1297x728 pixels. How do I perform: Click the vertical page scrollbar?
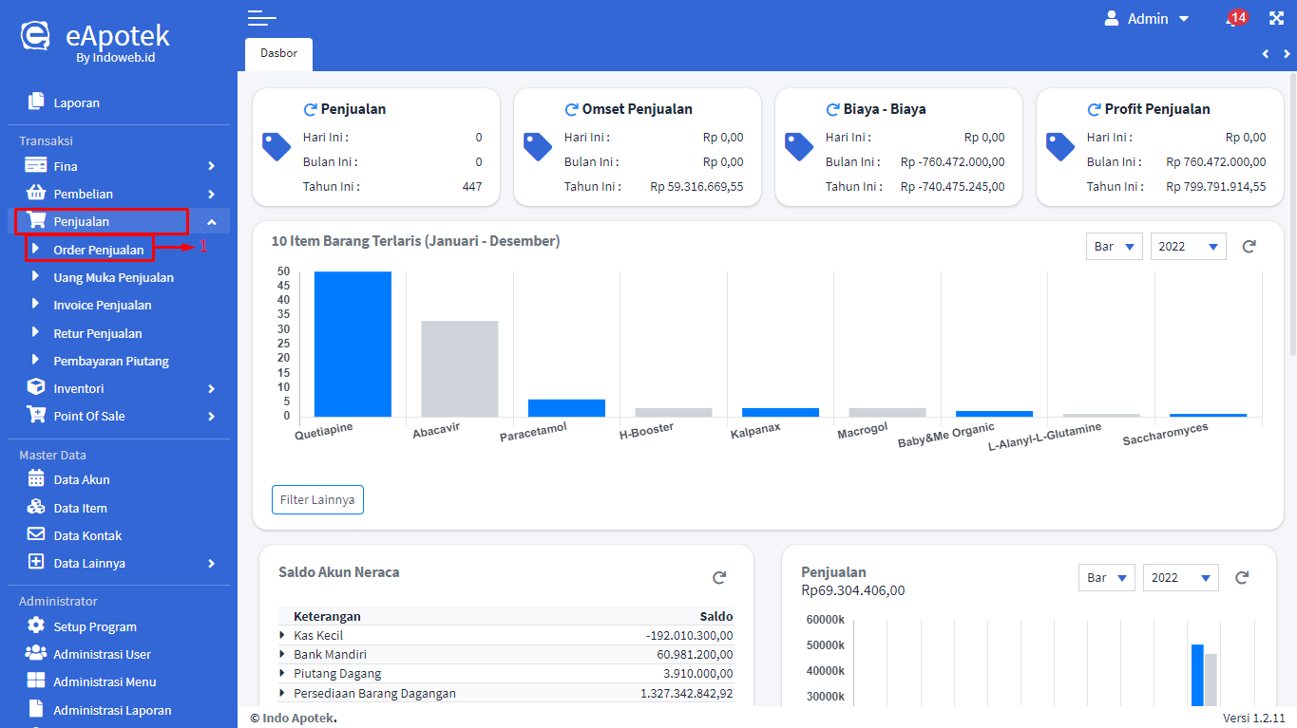click(1291, 214)
